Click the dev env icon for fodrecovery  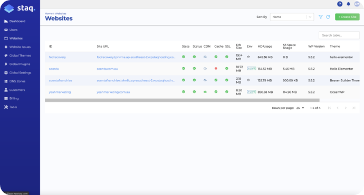click(248, 57)
